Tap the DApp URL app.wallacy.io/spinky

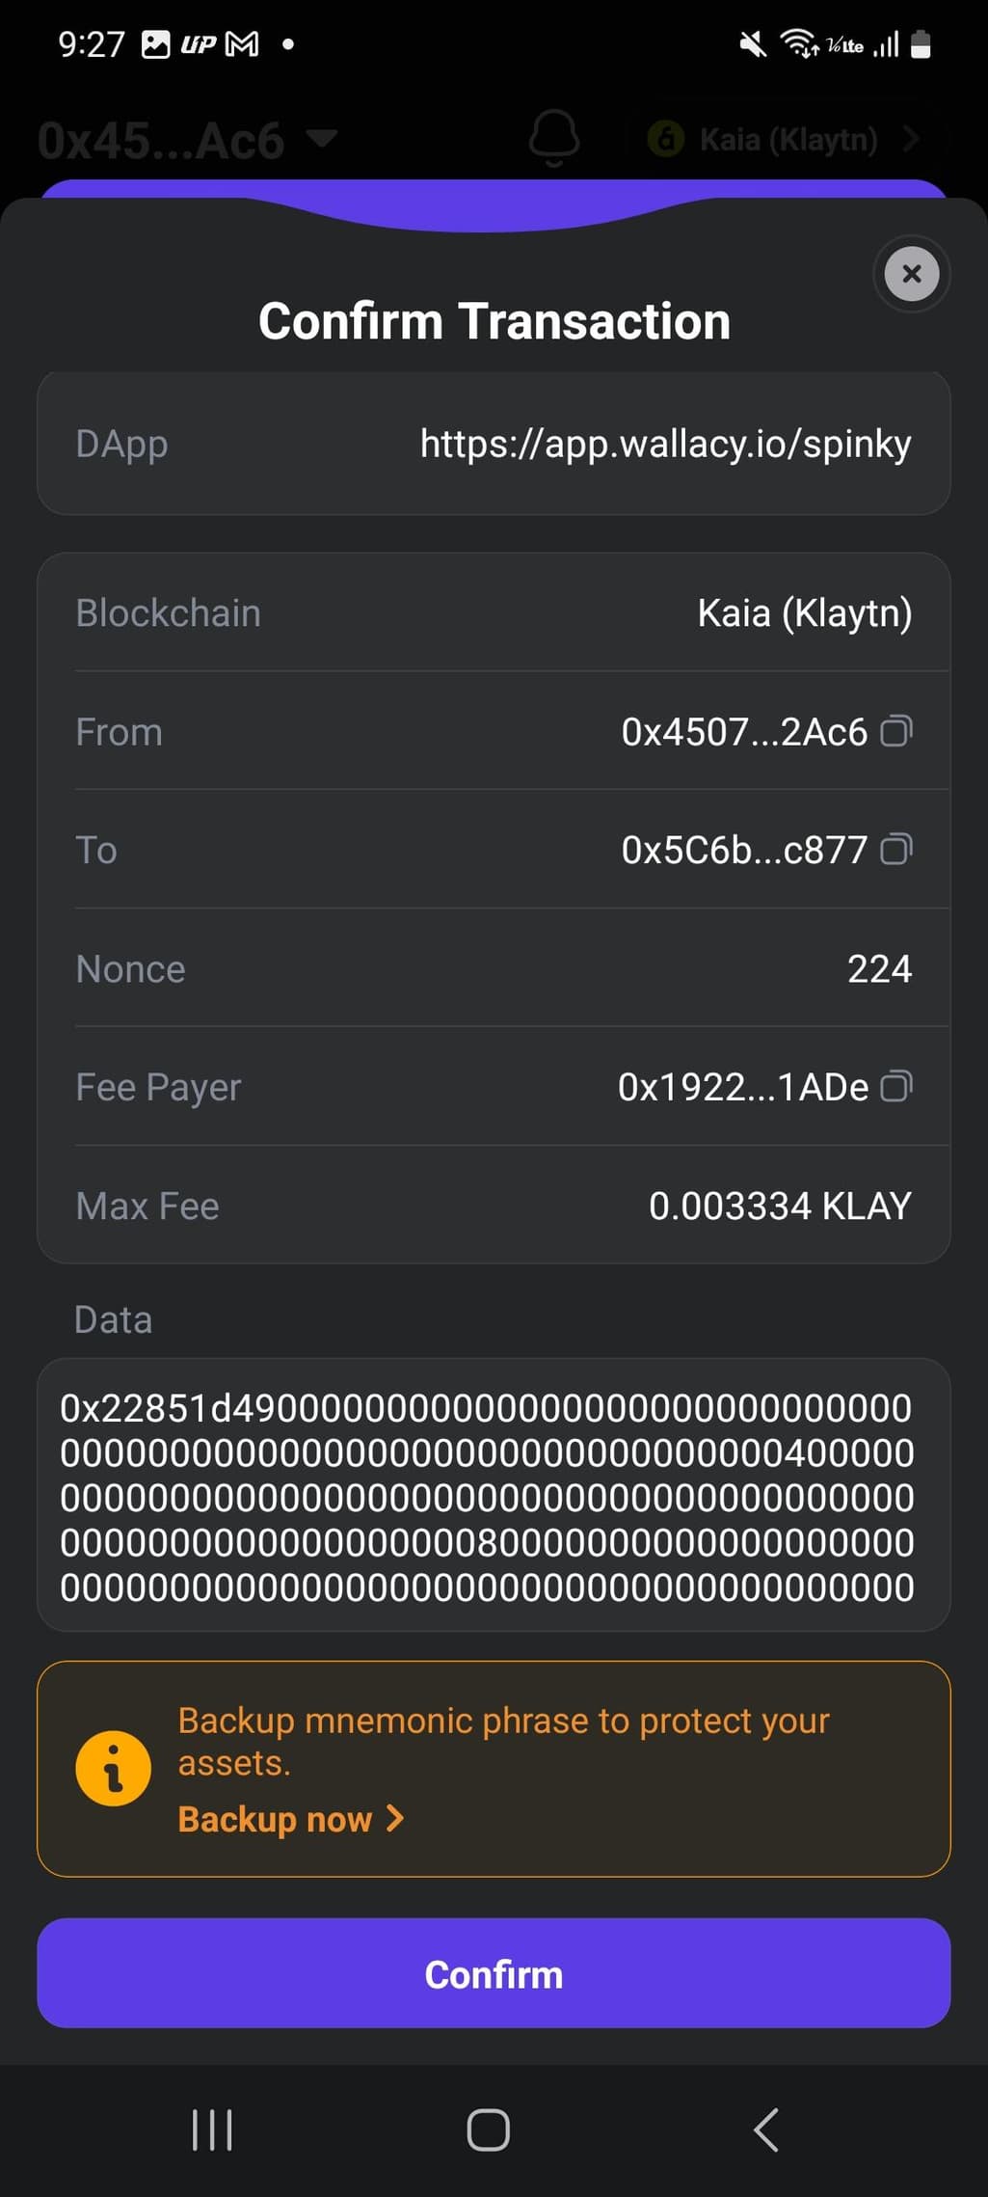[x=665, y=444]
